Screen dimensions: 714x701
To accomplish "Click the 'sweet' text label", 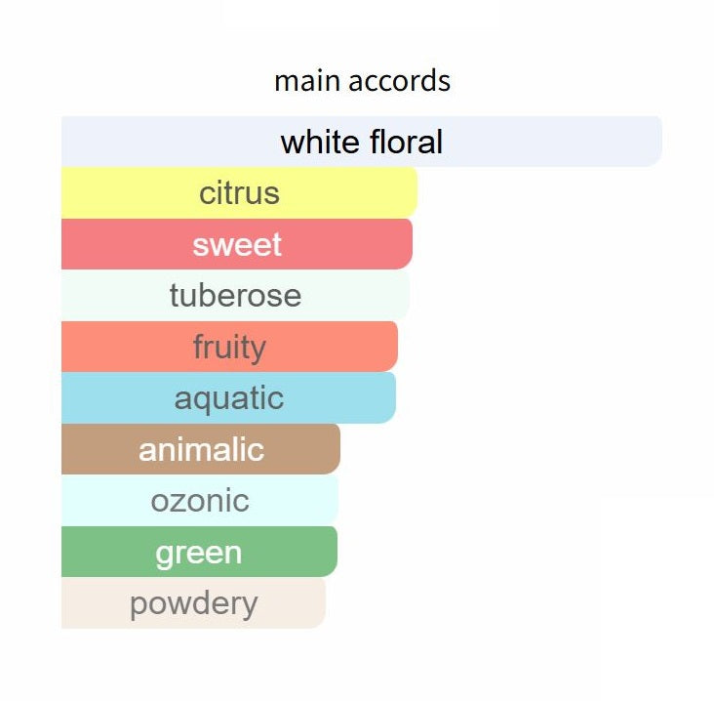I will [237, 244].
